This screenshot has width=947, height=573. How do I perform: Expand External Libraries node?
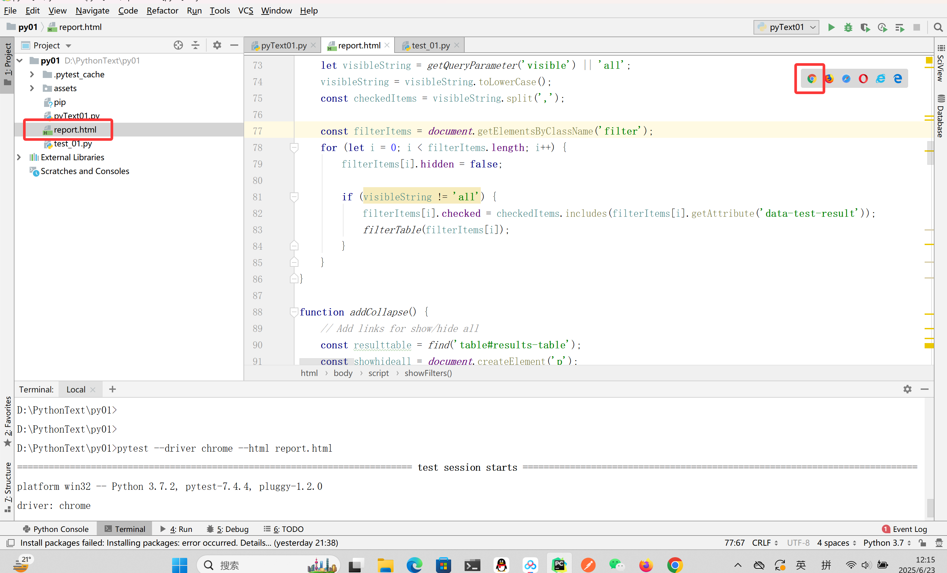click(x=19, y=157)
